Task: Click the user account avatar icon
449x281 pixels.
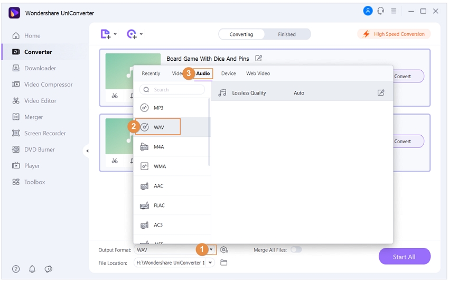Action: [x=368, y=11]
